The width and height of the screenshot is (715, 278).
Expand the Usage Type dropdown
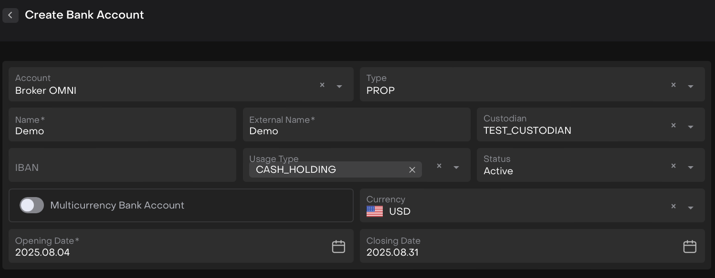456,167
